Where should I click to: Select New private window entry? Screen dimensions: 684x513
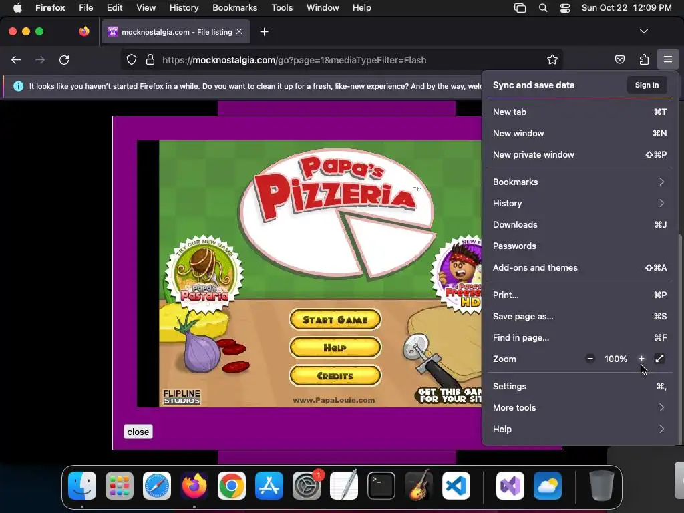[579, 154]
